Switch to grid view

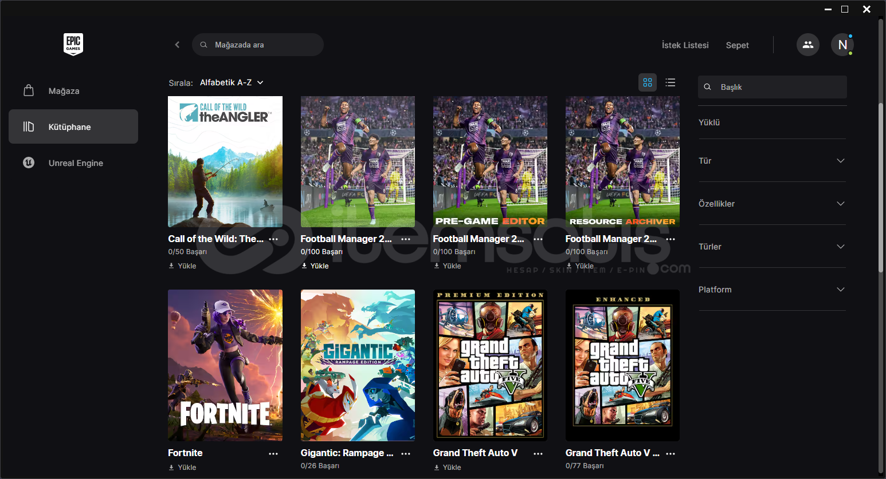(x=648, y=82)
